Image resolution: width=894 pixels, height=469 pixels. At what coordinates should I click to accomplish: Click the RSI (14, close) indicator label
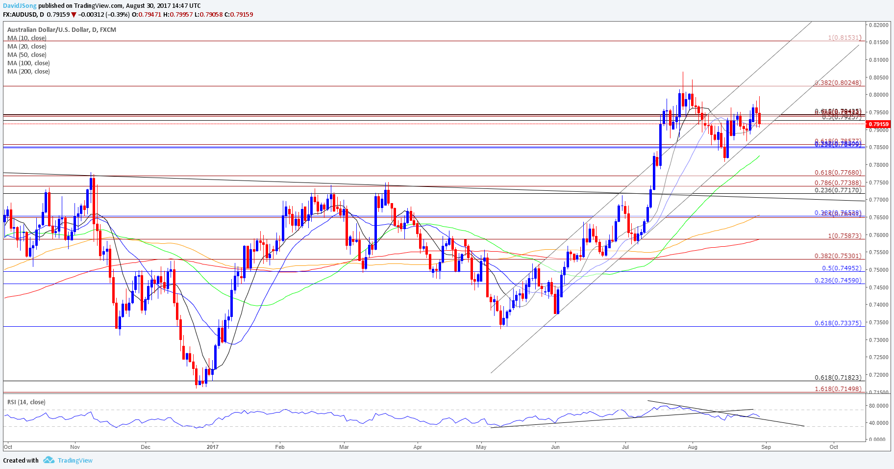point(26,402)
